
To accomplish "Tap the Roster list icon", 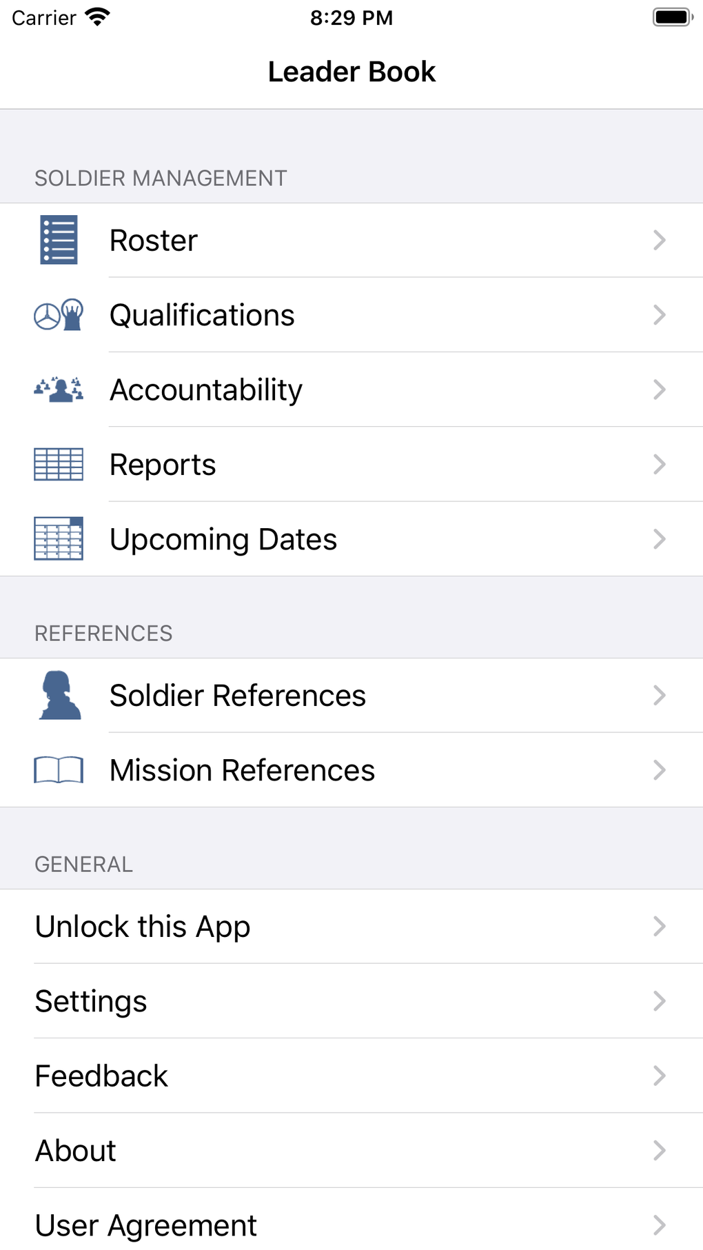I will [x=59, y=240].
